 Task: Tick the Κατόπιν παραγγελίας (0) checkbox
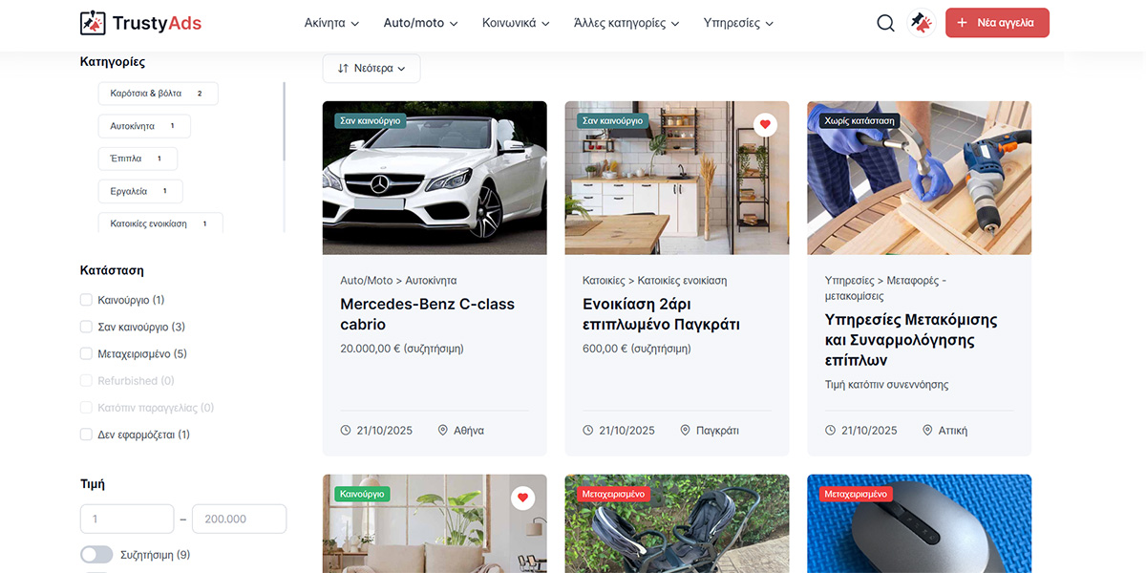pyautogui.click(x=86, y=408)
